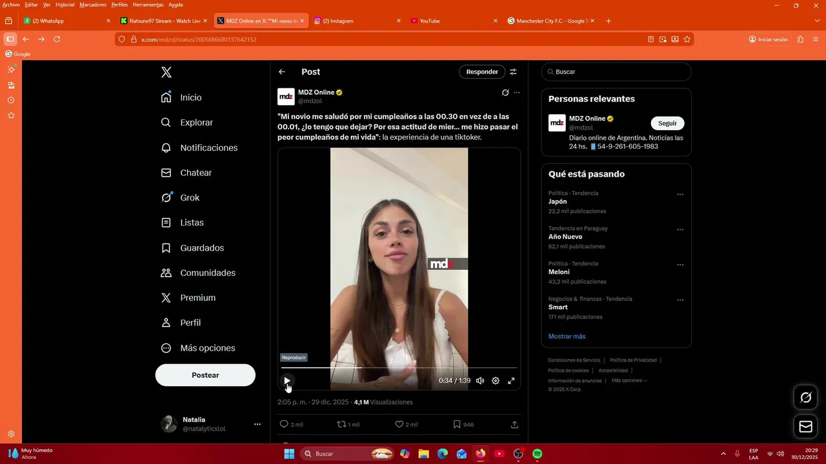Click the X logo in sidebar
Image resolution: width=826 pixels, height=464 pixels.
pos(166,72)
